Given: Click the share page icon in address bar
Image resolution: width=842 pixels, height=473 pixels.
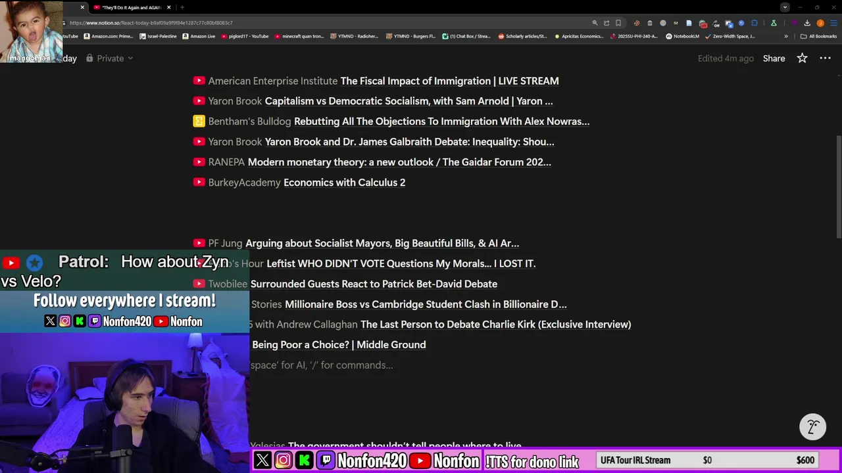Looking at the screenshot, I should click(607, 23).
